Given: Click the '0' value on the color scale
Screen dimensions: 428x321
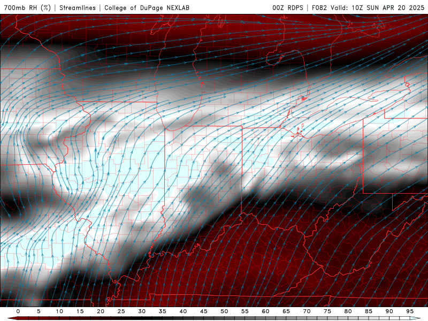Looking at the screenshot, I should 18,311.
